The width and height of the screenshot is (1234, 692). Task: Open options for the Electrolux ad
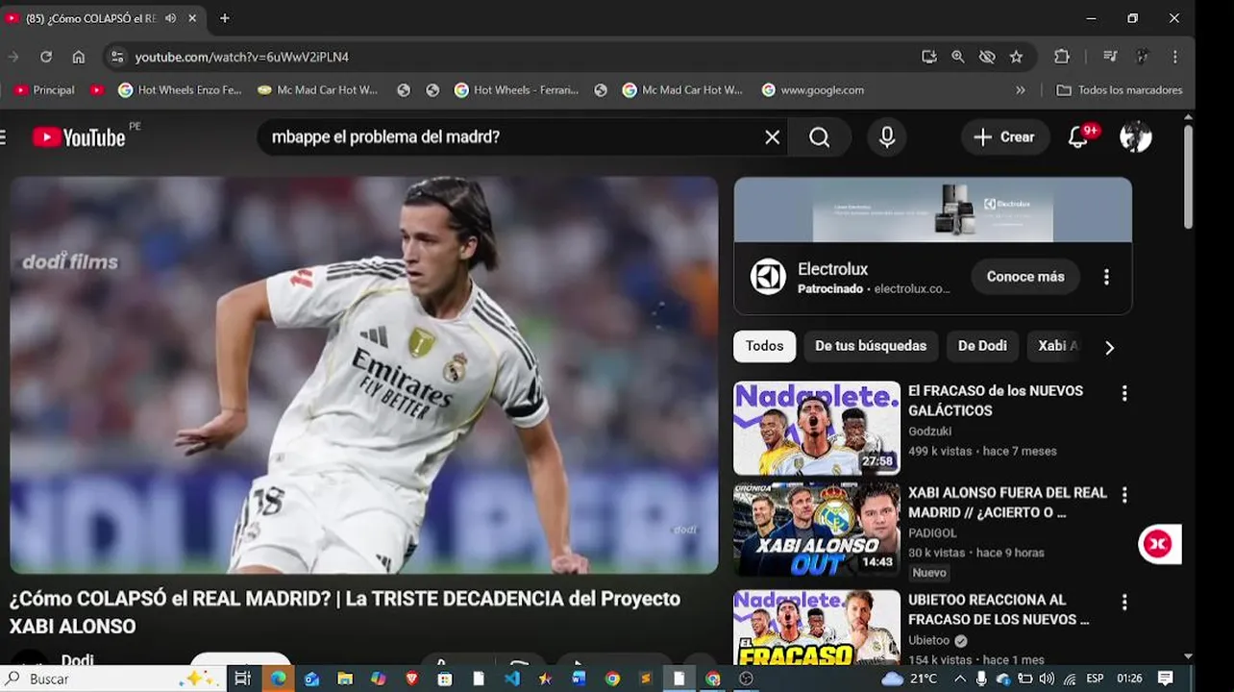(x=1106, y=277)
